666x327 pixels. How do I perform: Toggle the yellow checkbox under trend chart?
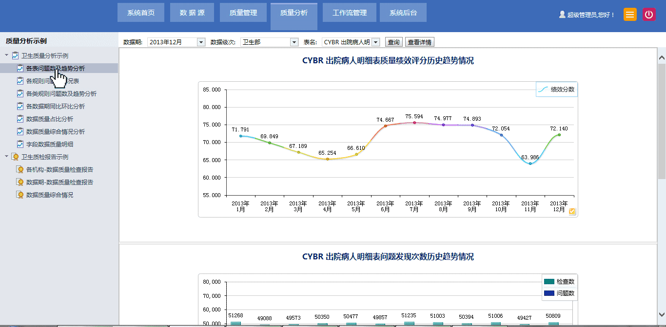click(572, 211)
